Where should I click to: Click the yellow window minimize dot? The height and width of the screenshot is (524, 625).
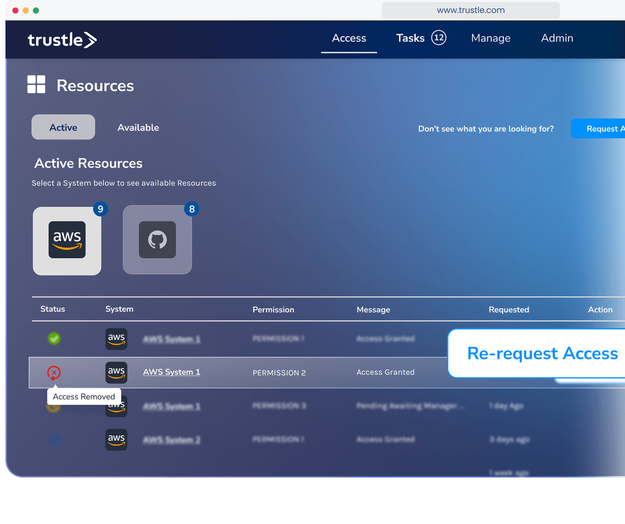click(26, 10)
